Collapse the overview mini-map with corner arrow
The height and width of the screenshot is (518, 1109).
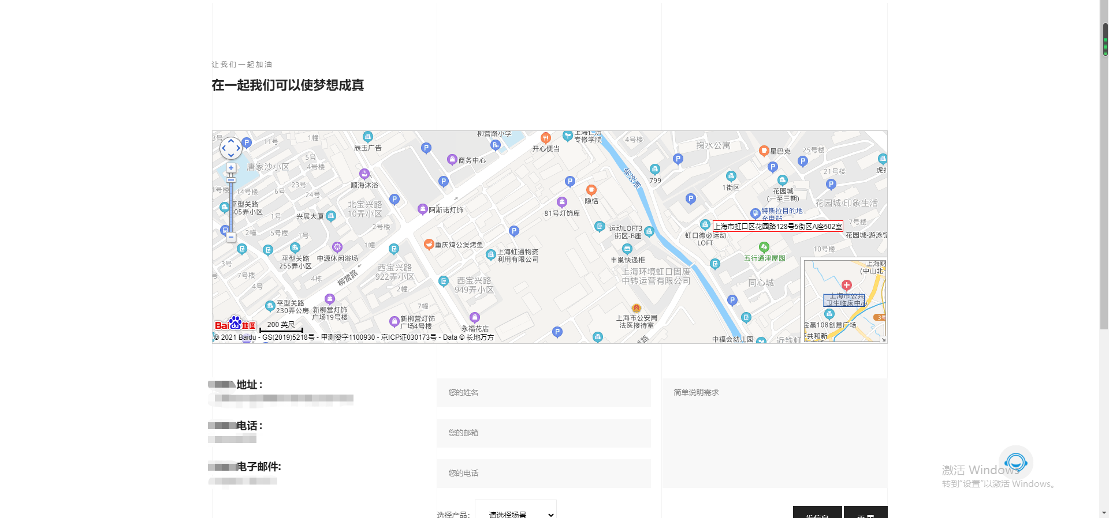click(x=883, y=340)
